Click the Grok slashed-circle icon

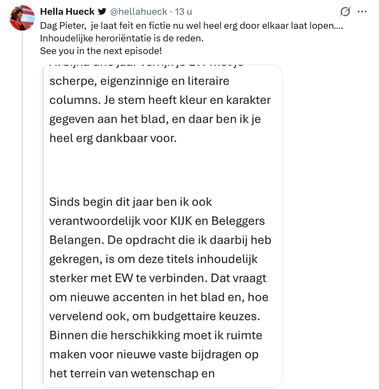[x=345, y=12]
